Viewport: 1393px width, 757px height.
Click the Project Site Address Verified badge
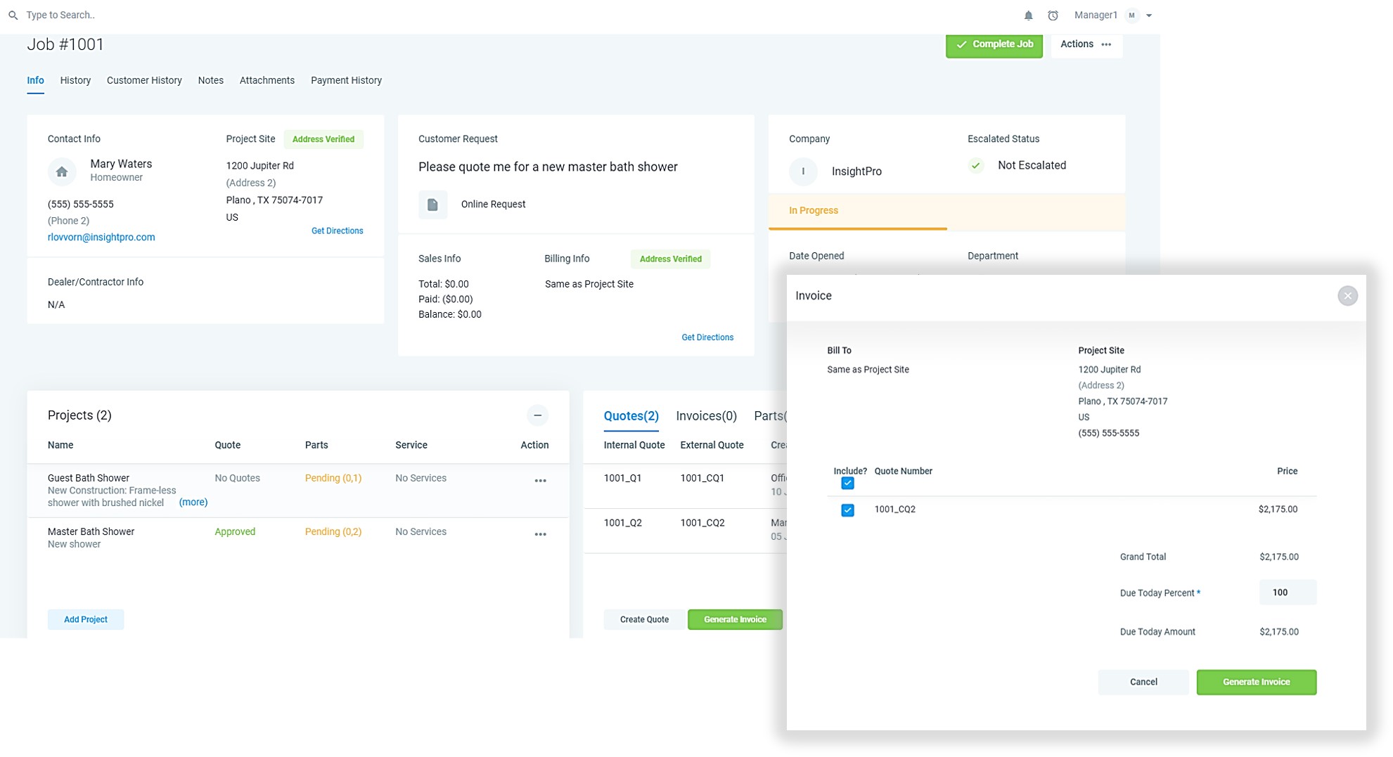point(323,139)
